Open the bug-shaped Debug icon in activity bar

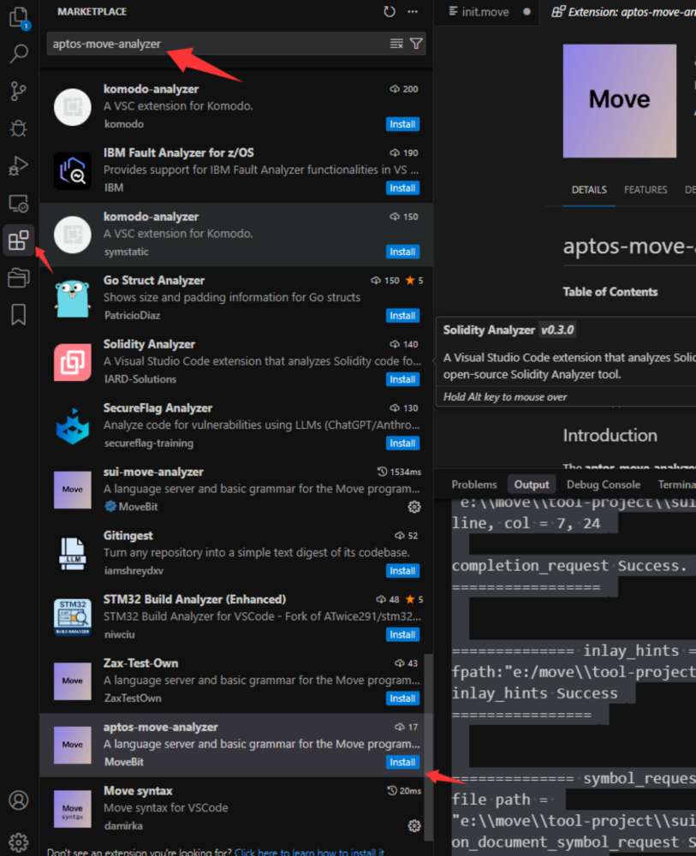coord(19,128)
